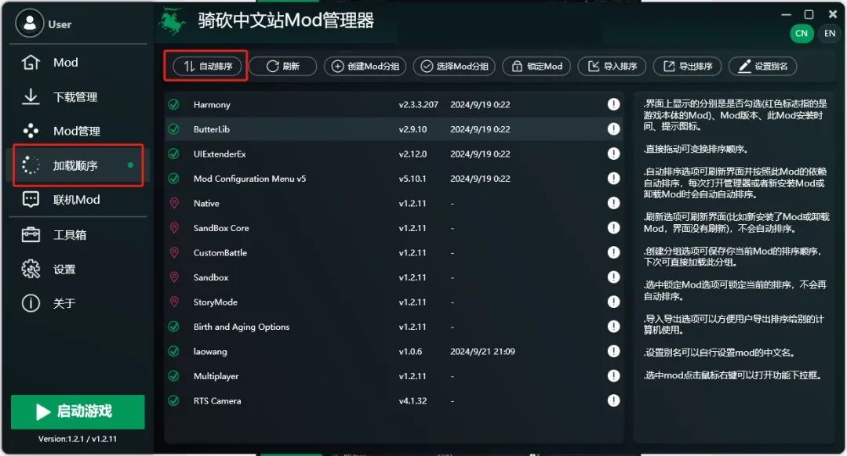Image resolution: width=847 pixels, height=456 pixels.
Task: Uncheck the UIExtenderEx mod
Action: point(174,154)
